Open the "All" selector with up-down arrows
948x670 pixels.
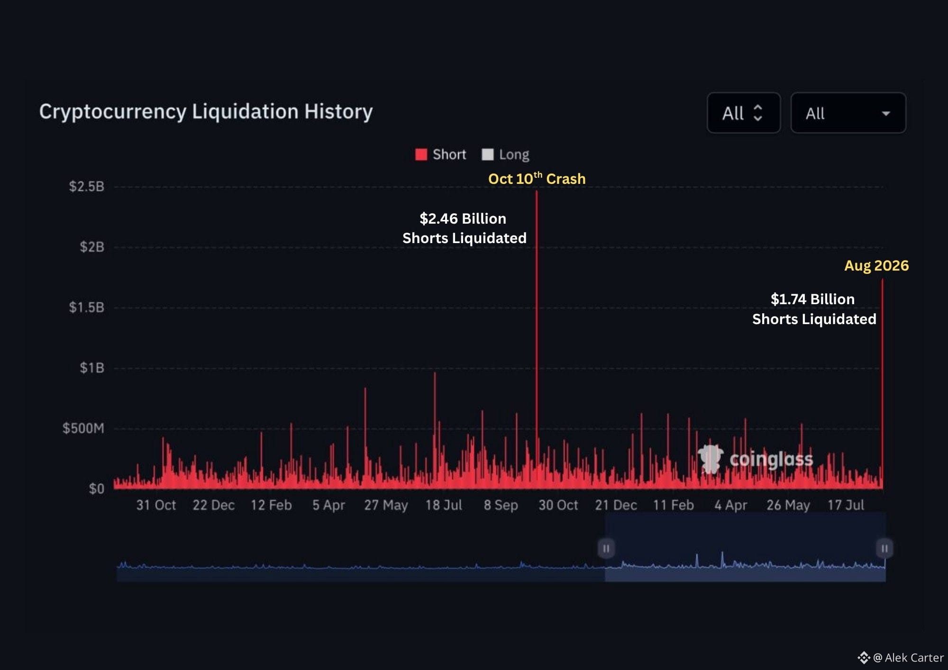click(743, 113)
